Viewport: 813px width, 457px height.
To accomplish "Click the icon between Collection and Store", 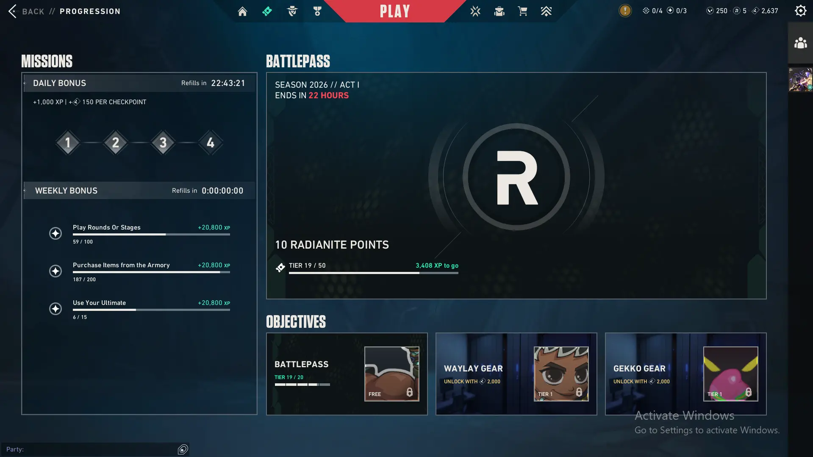I will (499, 11).
